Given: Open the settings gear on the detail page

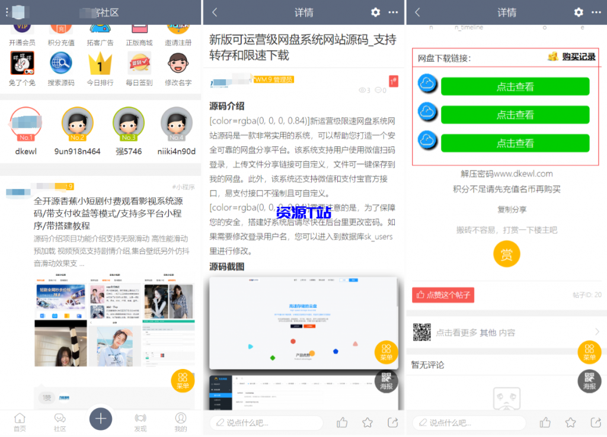Looking at the screenshot, I should [375, 12].
